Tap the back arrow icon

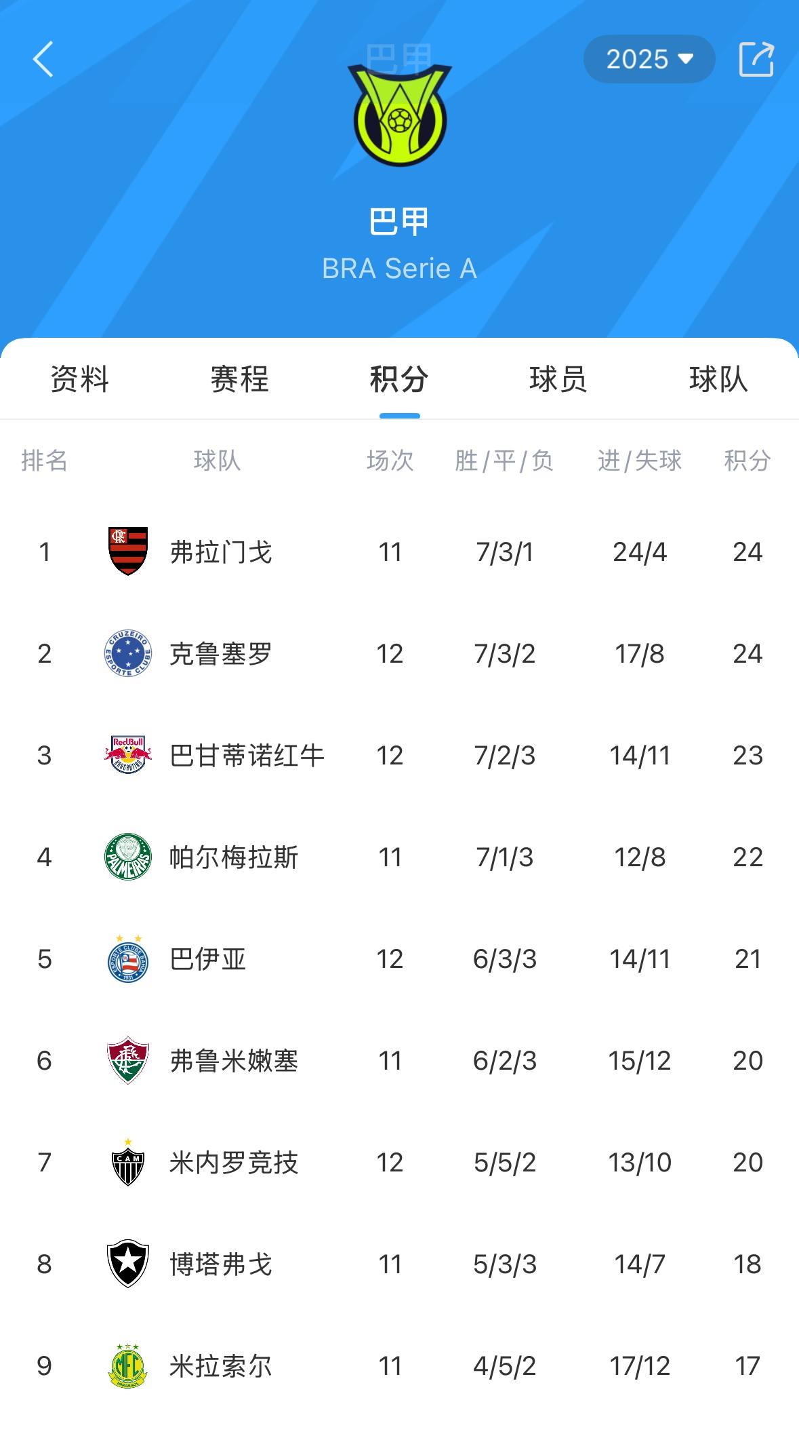tap(43, 59)
